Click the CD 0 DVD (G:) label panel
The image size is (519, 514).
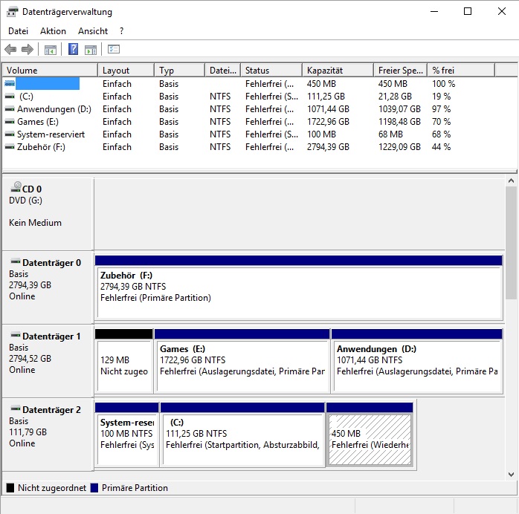click(48, 214)
